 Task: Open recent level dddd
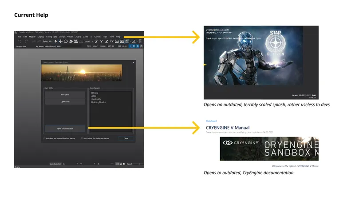pyautogui.click(x=94, y=96)
